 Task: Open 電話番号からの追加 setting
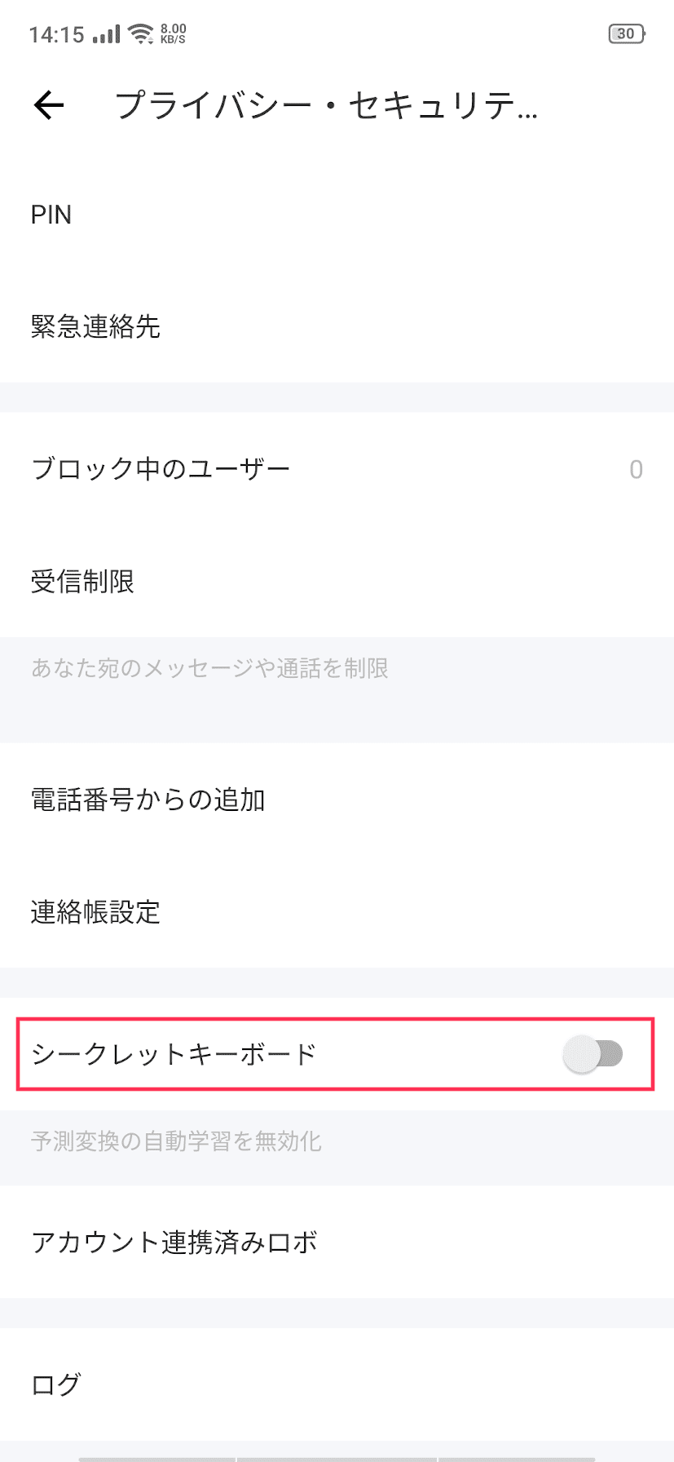(x=149, y=800)
